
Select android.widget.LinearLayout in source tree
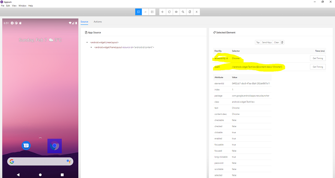pos(104,42)
